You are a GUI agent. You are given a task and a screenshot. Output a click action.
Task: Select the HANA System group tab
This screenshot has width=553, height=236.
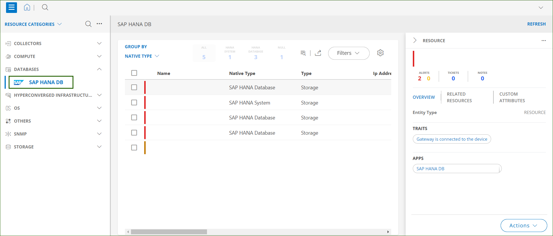[x=230, y=53]
